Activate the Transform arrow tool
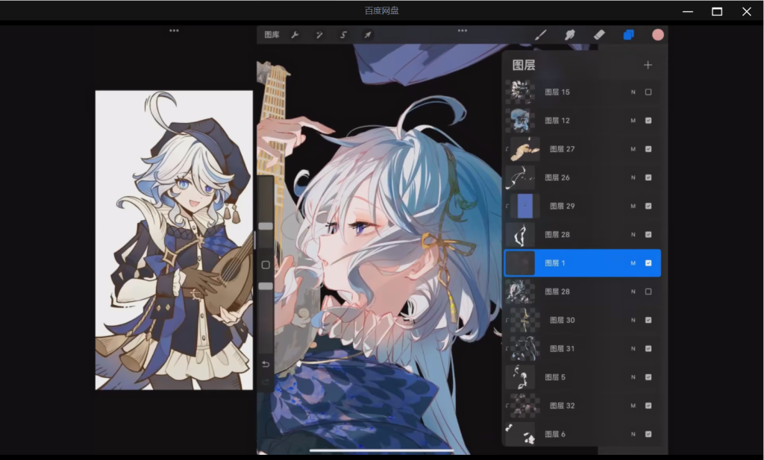764x460 pixels. coord(368,35)
